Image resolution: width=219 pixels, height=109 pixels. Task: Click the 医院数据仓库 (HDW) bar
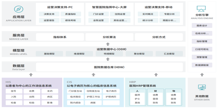(x=109, y=67)
